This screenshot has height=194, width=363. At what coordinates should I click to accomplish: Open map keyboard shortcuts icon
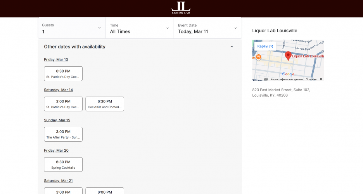click(x=266, y=79)
